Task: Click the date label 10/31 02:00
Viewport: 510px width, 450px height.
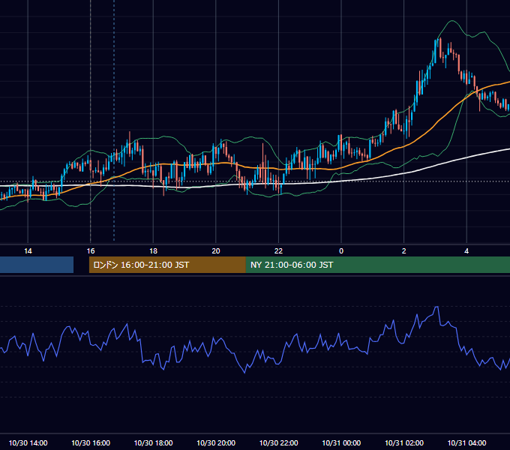Action: [x=404, y=442]
